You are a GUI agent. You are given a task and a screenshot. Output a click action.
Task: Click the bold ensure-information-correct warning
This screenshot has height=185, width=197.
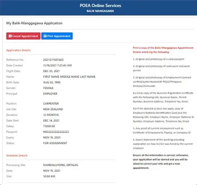point(161,162)
